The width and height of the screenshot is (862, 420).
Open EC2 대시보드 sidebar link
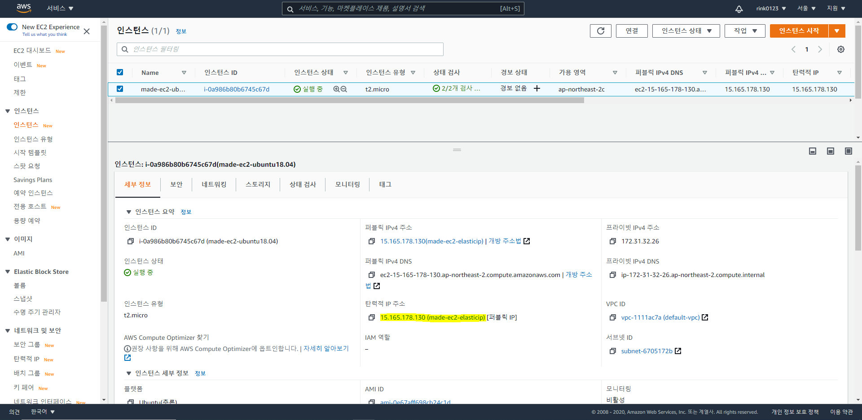click(x=32, y=51)
